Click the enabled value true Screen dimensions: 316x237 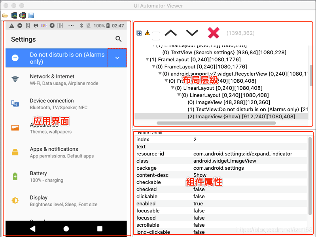tap(198, 203)
